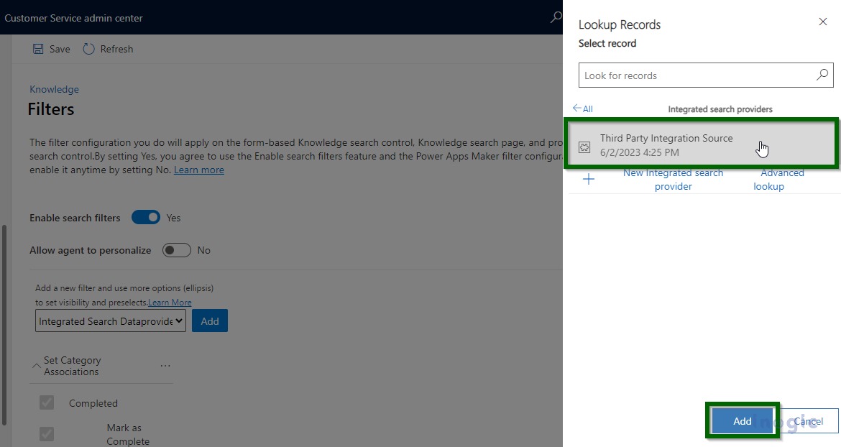
Task: Click the 6/2/2023 4:25 PM date text
Action: 639,152
